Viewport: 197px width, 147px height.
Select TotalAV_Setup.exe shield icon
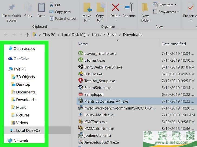80,80
